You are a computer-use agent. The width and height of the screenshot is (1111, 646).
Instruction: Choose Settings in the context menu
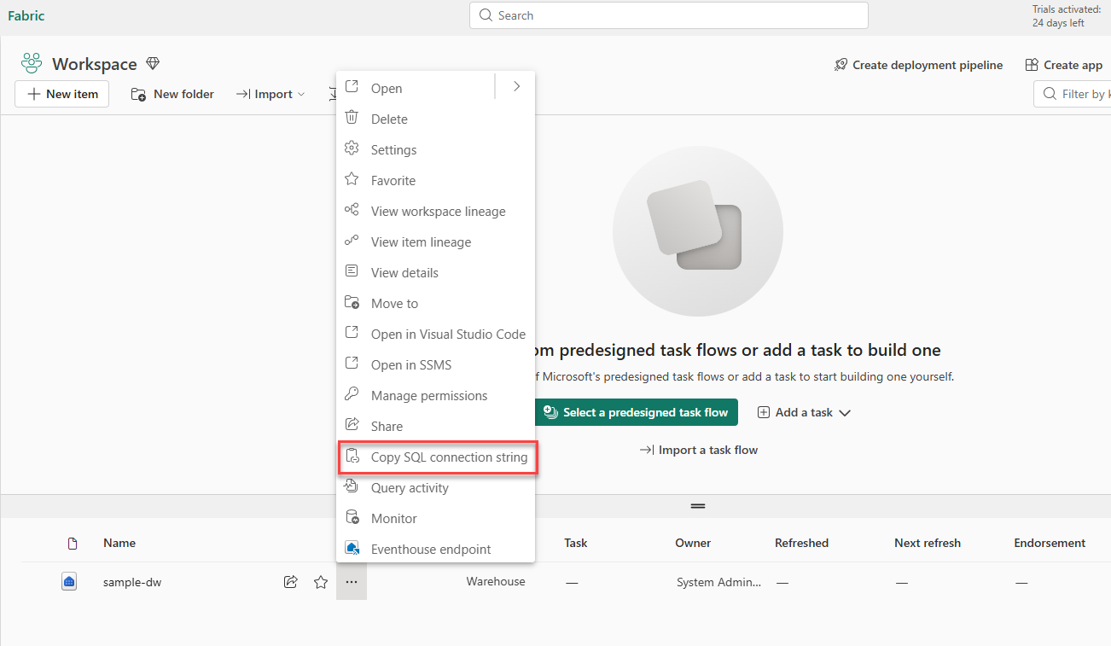tap(435, 149)
